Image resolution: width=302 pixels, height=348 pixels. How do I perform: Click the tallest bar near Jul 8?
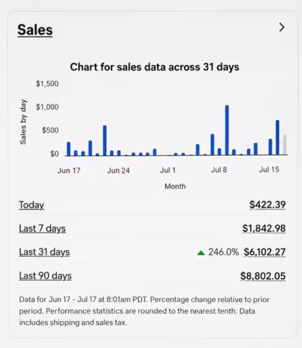pos(227,130)
